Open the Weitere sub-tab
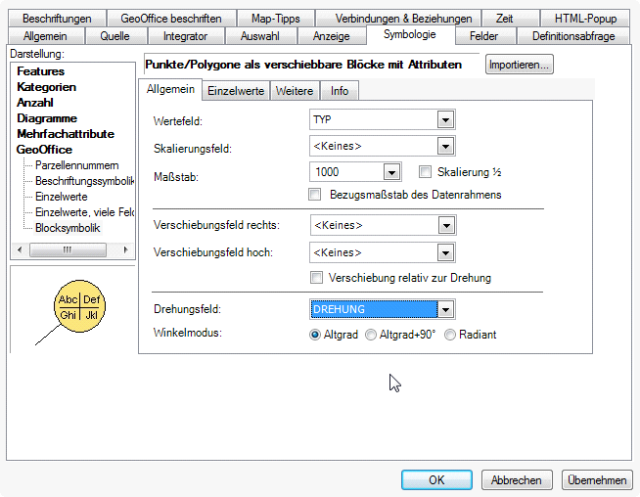Screen dimensions: 640x497 coord(295,91)
